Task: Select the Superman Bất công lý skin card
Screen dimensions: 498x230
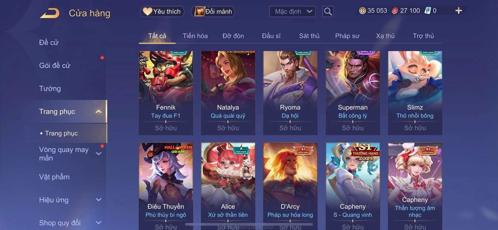Action: 353,93
